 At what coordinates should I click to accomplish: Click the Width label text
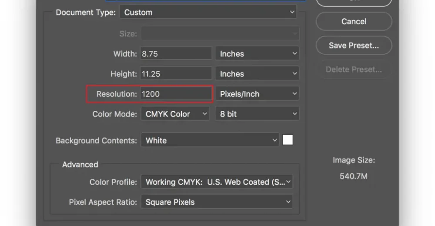pos(125,54)
